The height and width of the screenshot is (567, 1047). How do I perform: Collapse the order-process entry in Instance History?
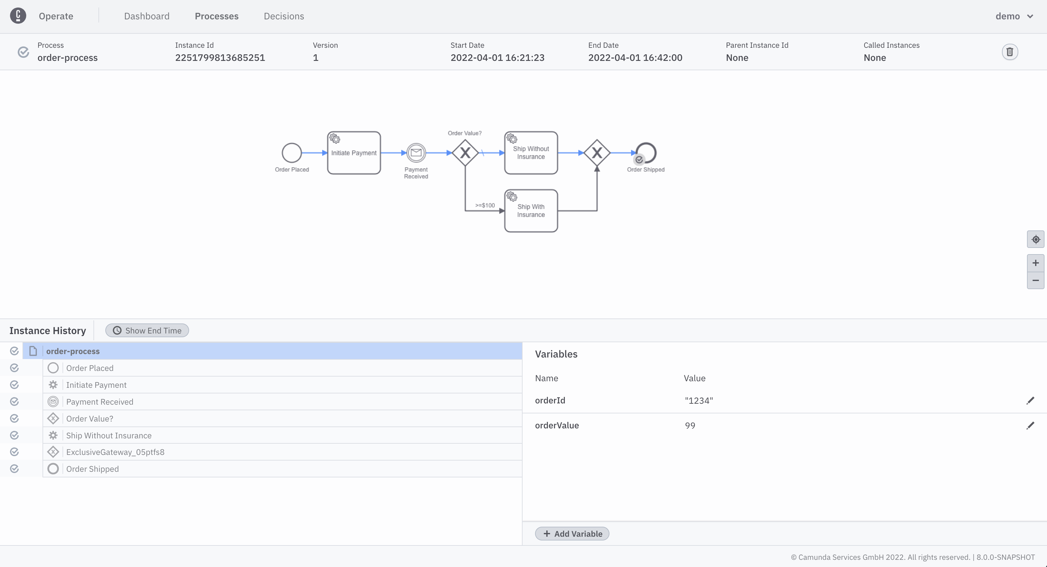[x=33, y=351]
